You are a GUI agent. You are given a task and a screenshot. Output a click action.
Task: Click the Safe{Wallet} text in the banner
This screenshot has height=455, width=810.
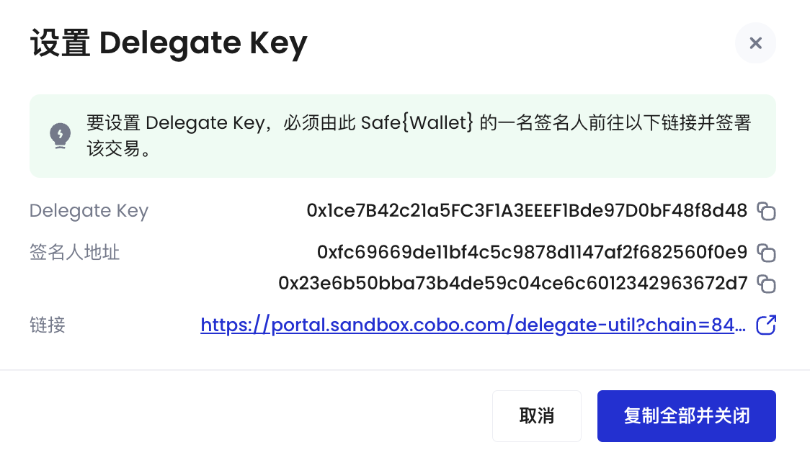417,123
